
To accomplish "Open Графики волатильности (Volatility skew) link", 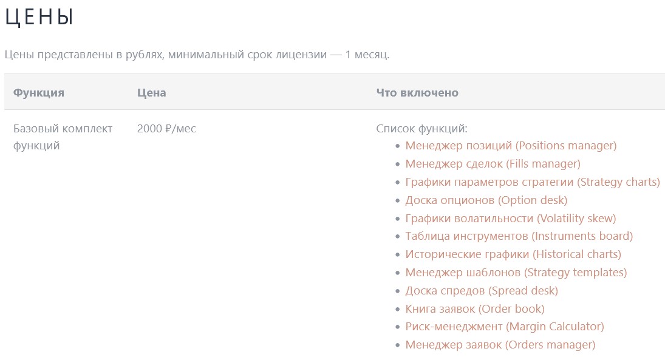I will pos(510,218).
